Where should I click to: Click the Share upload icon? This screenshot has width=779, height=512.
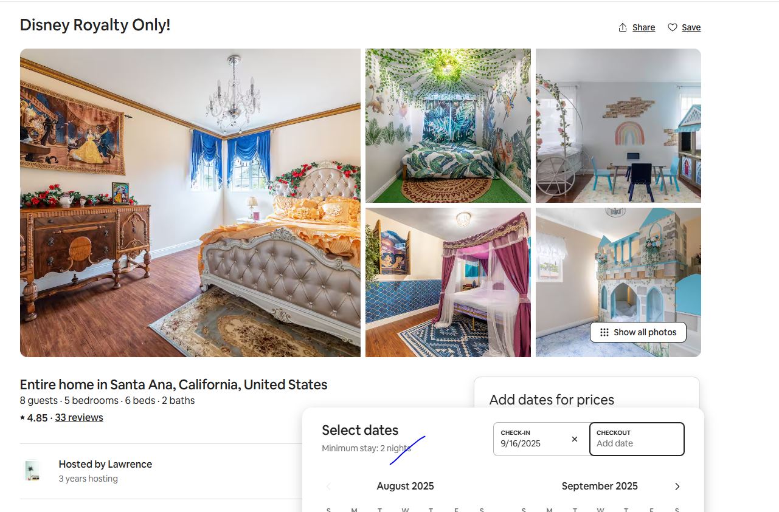point(623,27)
